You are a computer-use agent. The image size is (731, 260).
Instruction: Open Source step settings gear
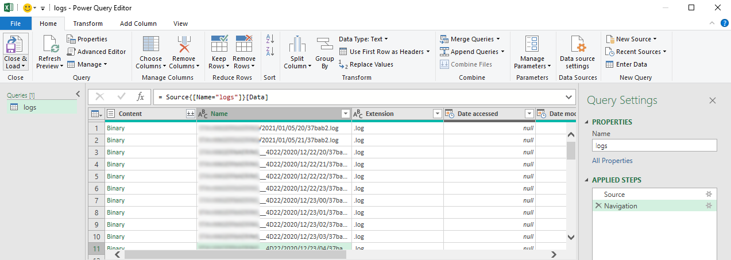click(x=709, y=195)
